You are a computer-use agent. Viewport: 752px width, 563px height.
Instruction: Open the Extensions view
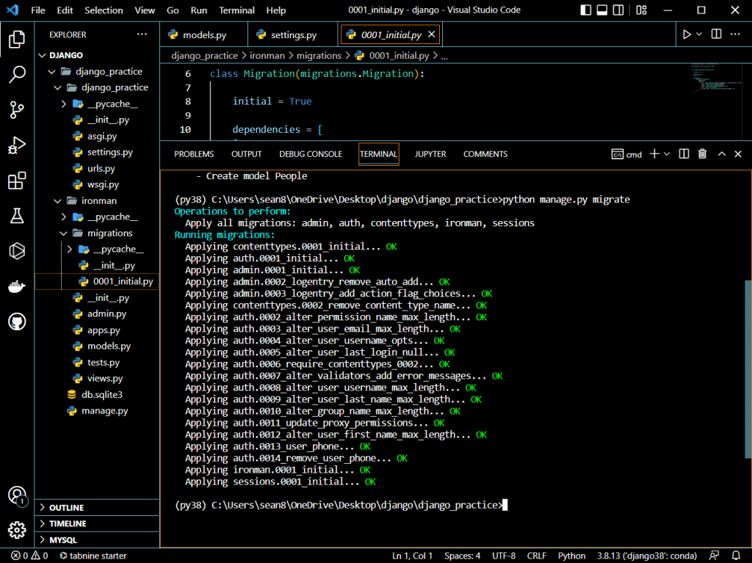[17, 181]
